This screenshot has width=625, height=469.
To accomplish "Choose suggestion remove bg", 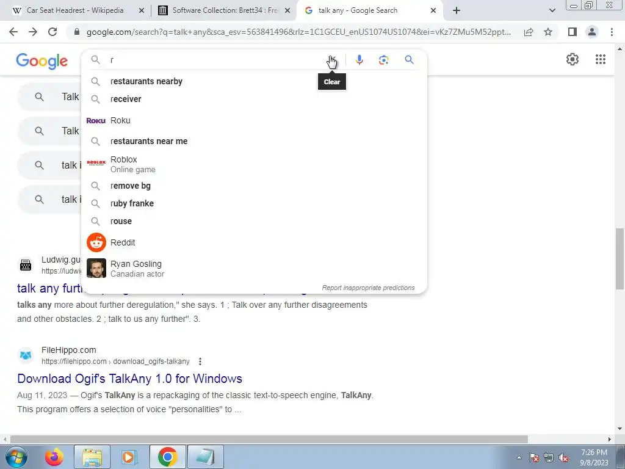I will pos(254,186).
